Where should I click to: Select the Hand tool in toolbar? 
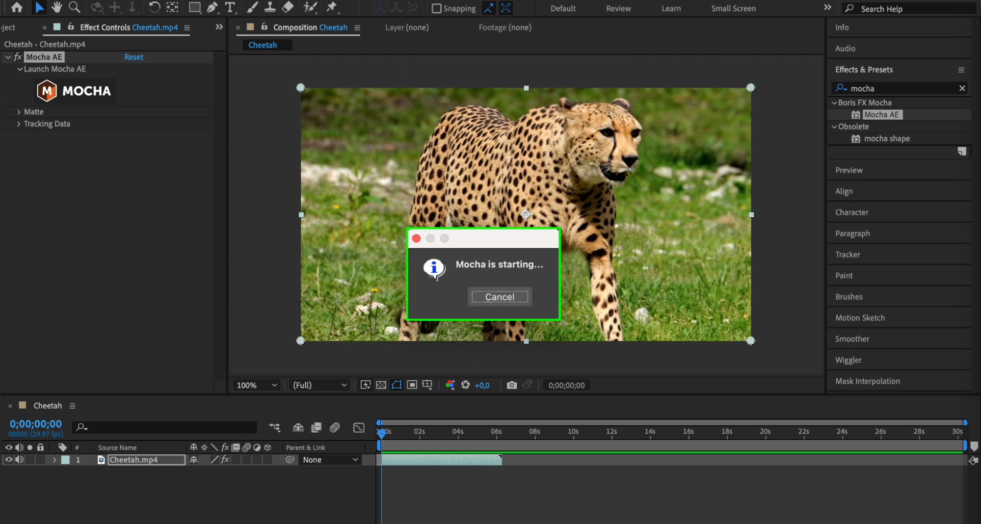56,7
